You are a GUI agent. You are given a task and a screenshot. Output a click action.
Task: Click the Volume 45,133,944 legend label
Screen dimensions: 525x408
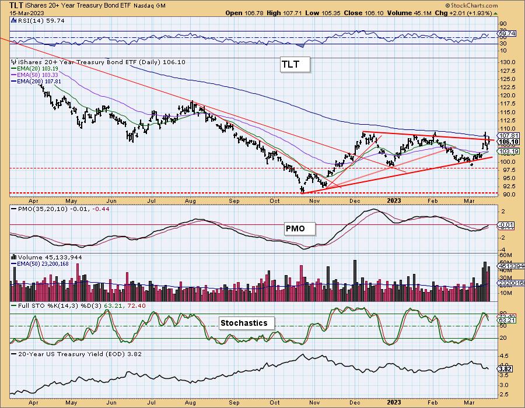pos(50,257)
